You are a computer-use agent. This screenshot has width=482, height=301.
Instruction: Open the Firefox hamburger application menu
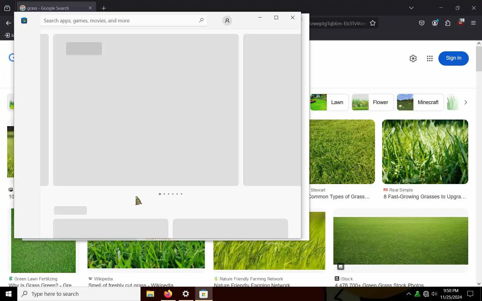point(473,23)
